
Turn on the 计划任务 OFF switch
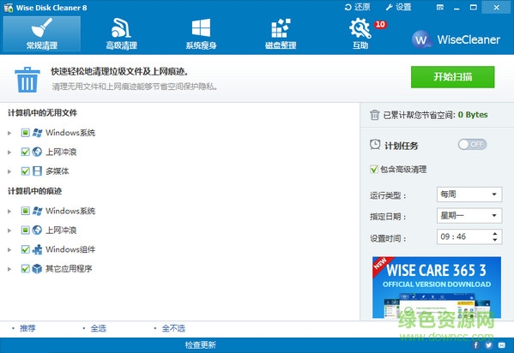pyautogui.click(x=472, y=145)
